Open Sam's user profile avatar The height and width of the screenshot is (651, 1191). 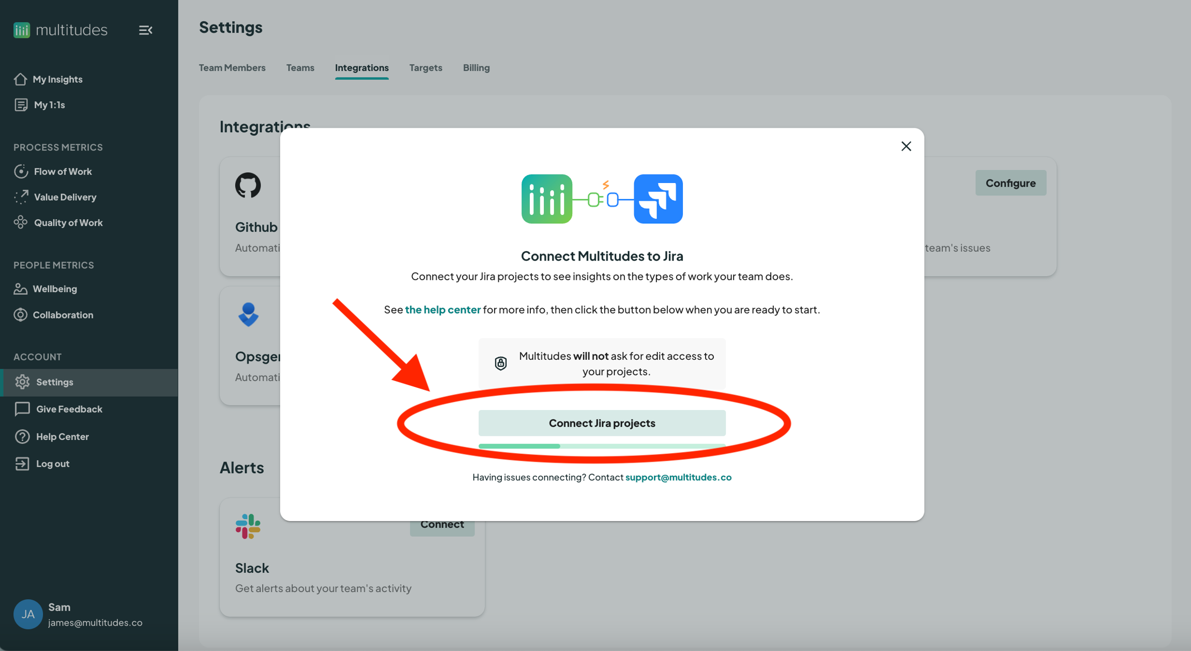click(27, 614)
